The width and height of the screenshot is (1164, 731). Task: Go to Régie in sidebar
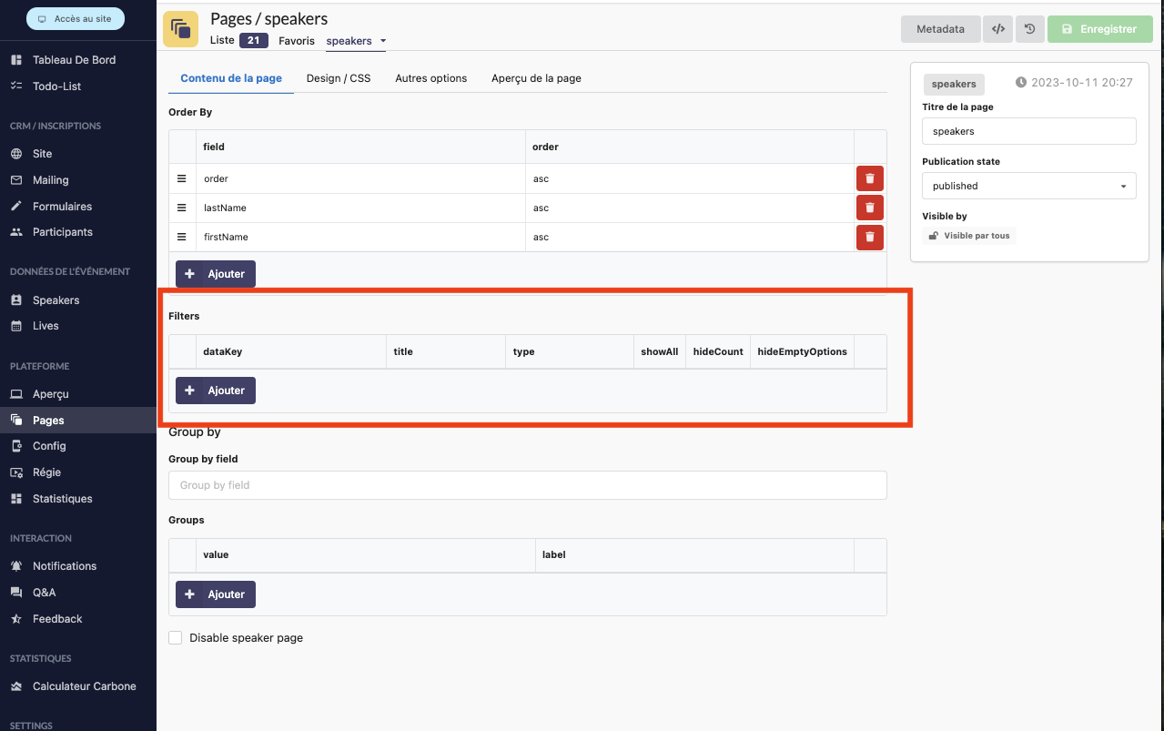pos(46,472)
